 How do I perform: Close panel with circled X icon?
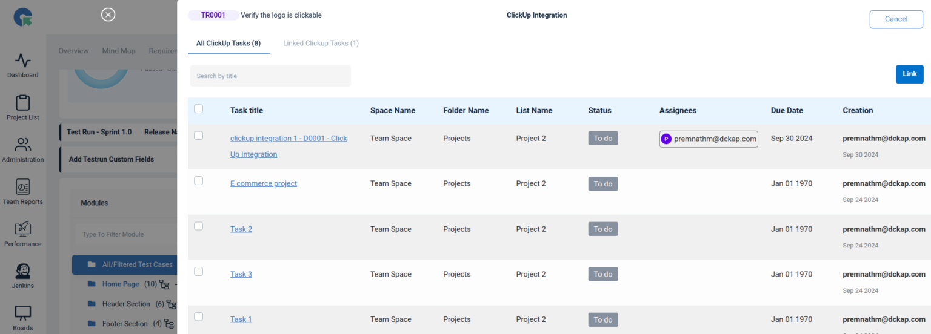click(108, 15)
